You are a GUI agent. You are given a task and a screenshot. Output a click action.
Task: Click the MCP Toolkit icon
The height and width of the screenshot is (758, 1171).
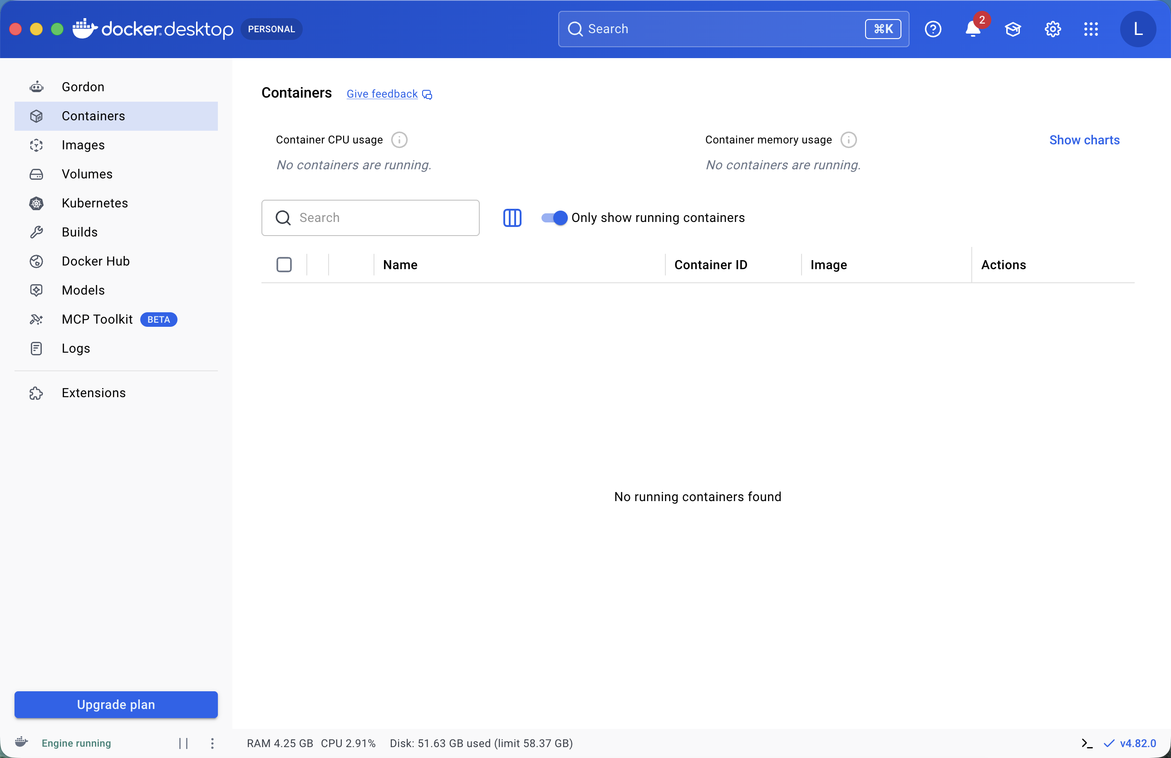click(36, 319)
